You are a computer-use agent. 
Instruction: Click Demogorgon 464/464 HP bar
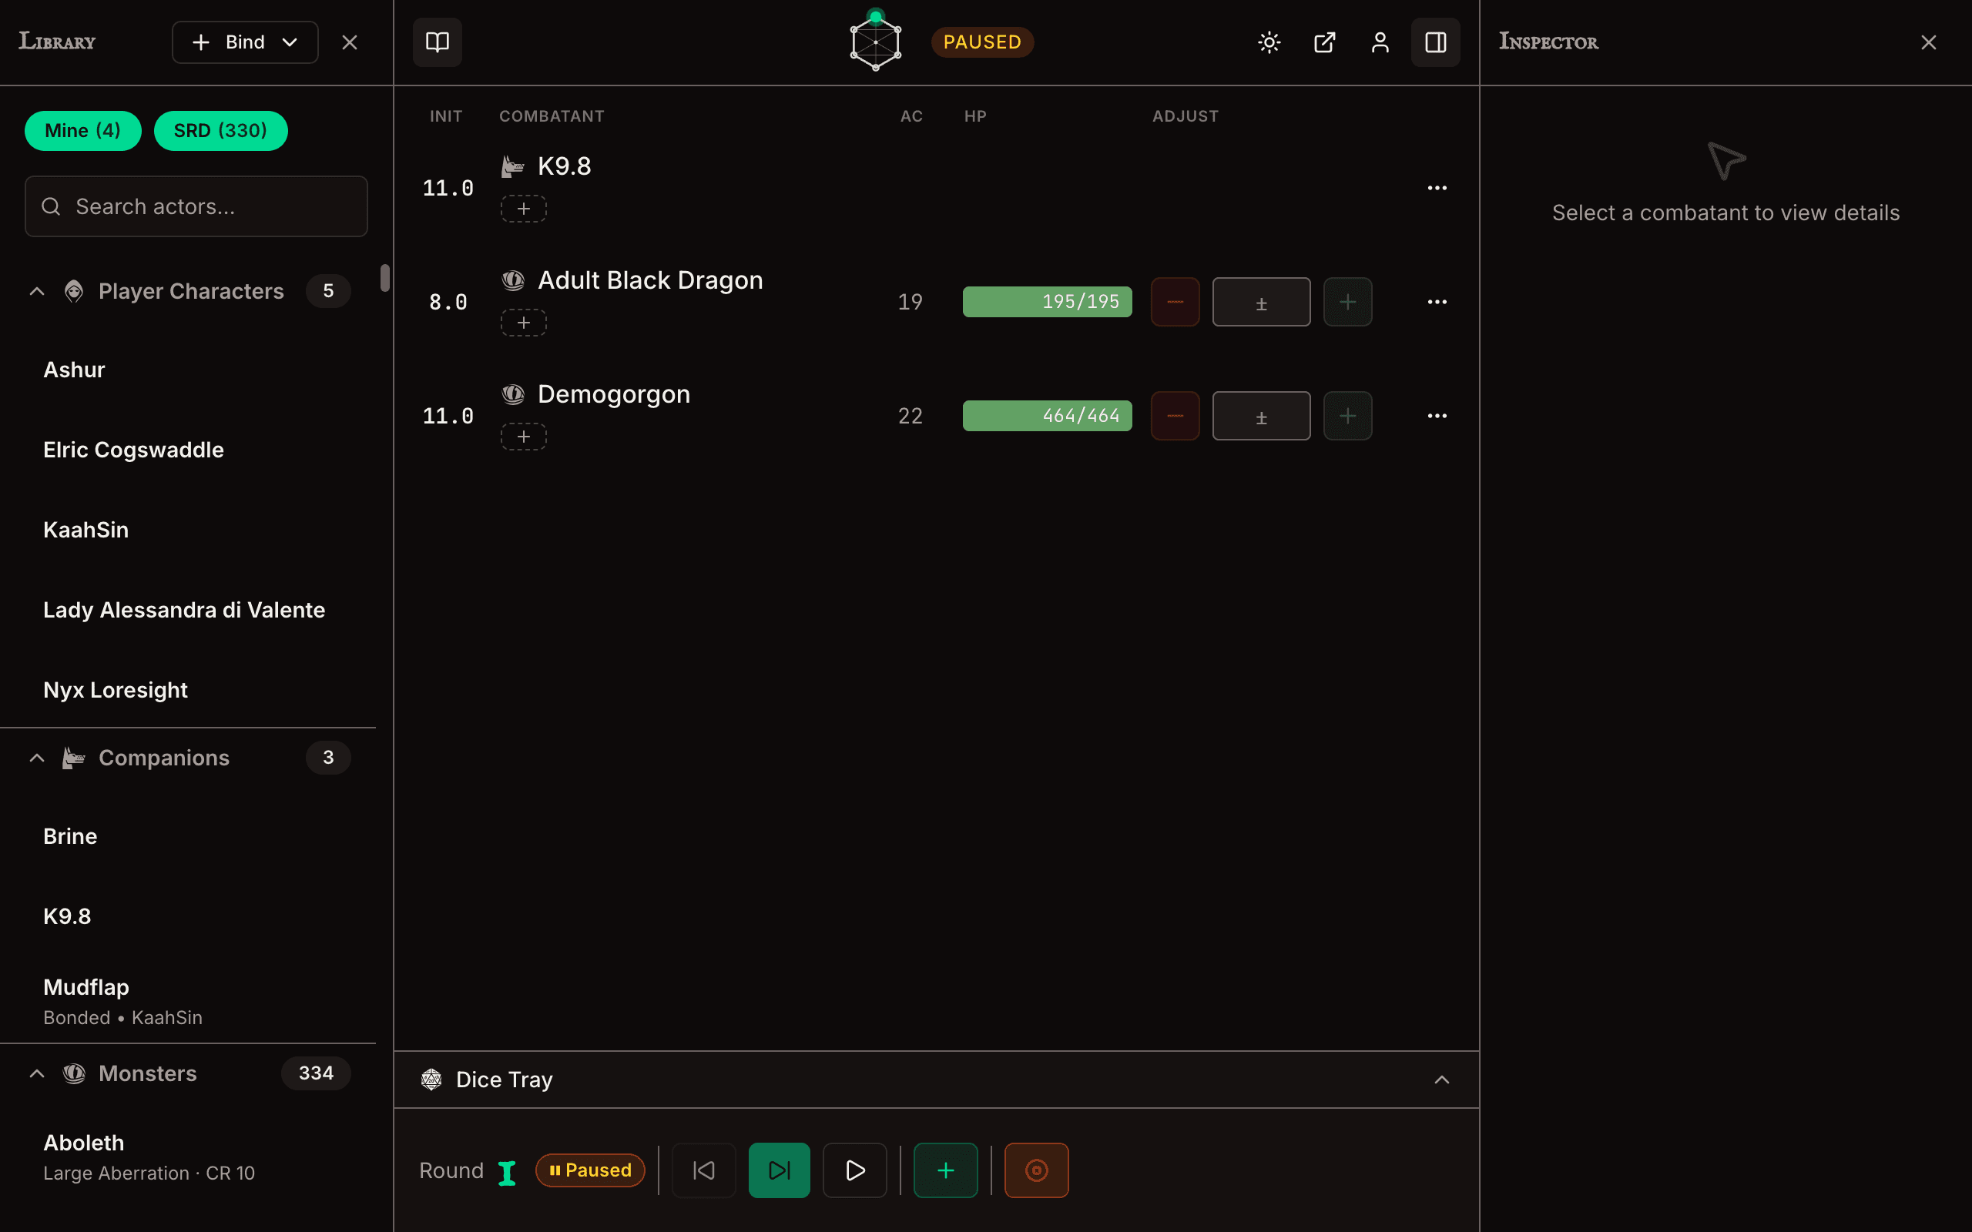pyautogui.click(x=1047, y=416)
